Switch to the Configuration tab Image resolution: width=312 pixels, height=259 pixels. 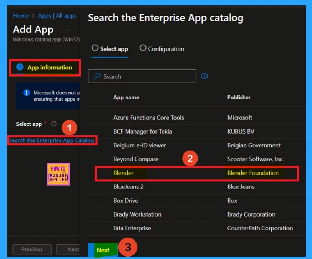(162, 49)
